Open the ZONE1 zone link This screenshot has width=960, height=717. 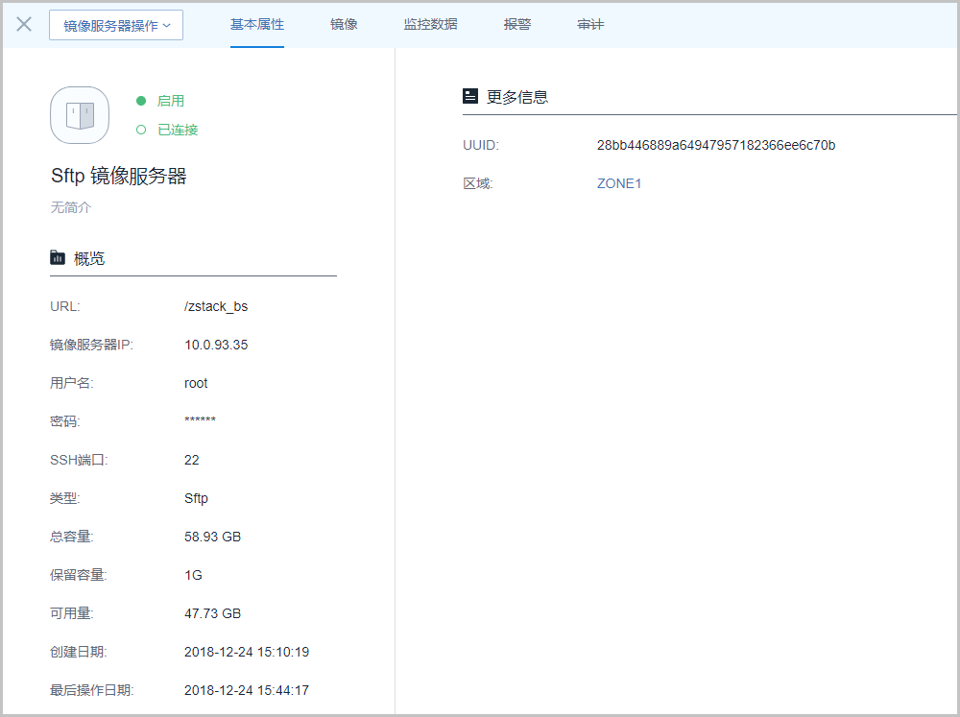coord(619,183)
